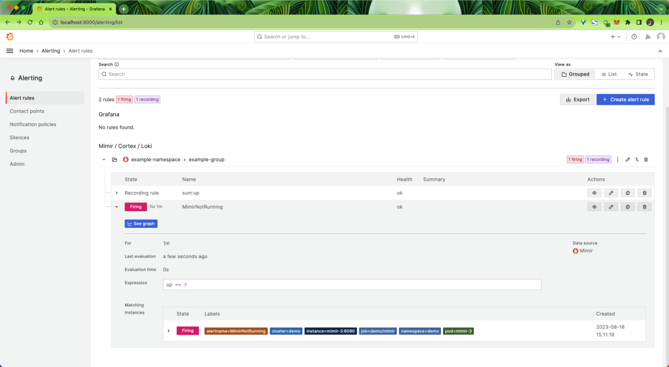Image resolution: width=669 pixels, height=367 pixels.
Task: Expand the sum:up recording rule row
Action: tap(116, 193)
